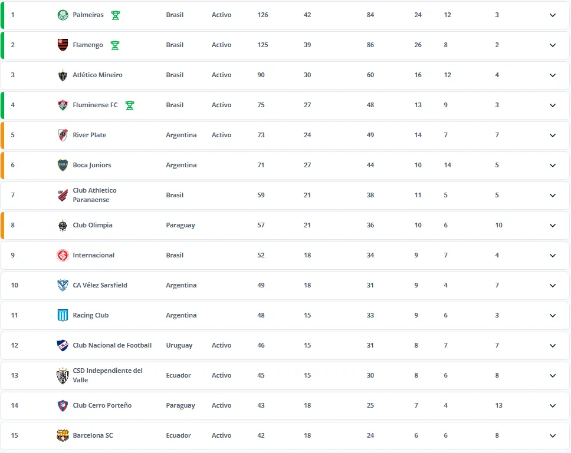Screen dimensions: 571x453
Task: Click the trophy icon next to Palmeiras
Action: (116, 15)
